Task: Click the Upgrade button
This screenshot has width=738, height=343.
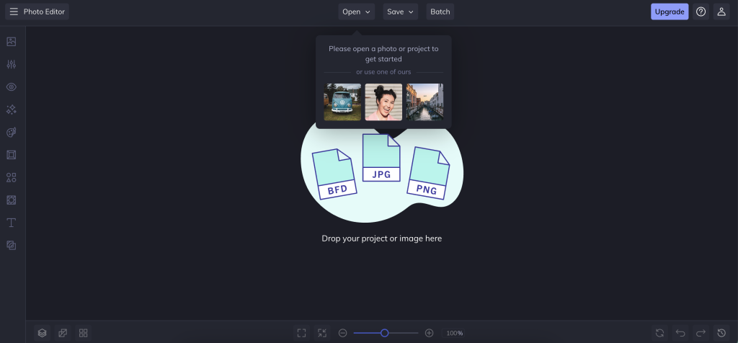Action: pos(670,12)
